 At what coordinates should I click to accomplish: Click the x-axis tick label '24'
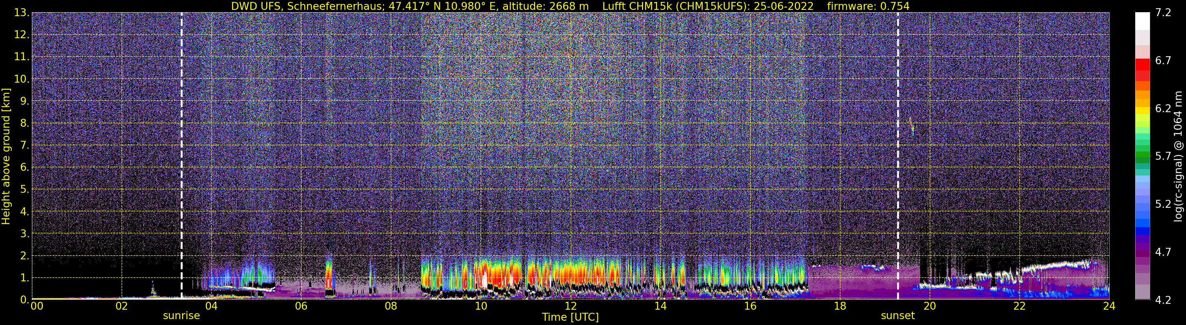pyautogui.click(x=1109, y=306)
